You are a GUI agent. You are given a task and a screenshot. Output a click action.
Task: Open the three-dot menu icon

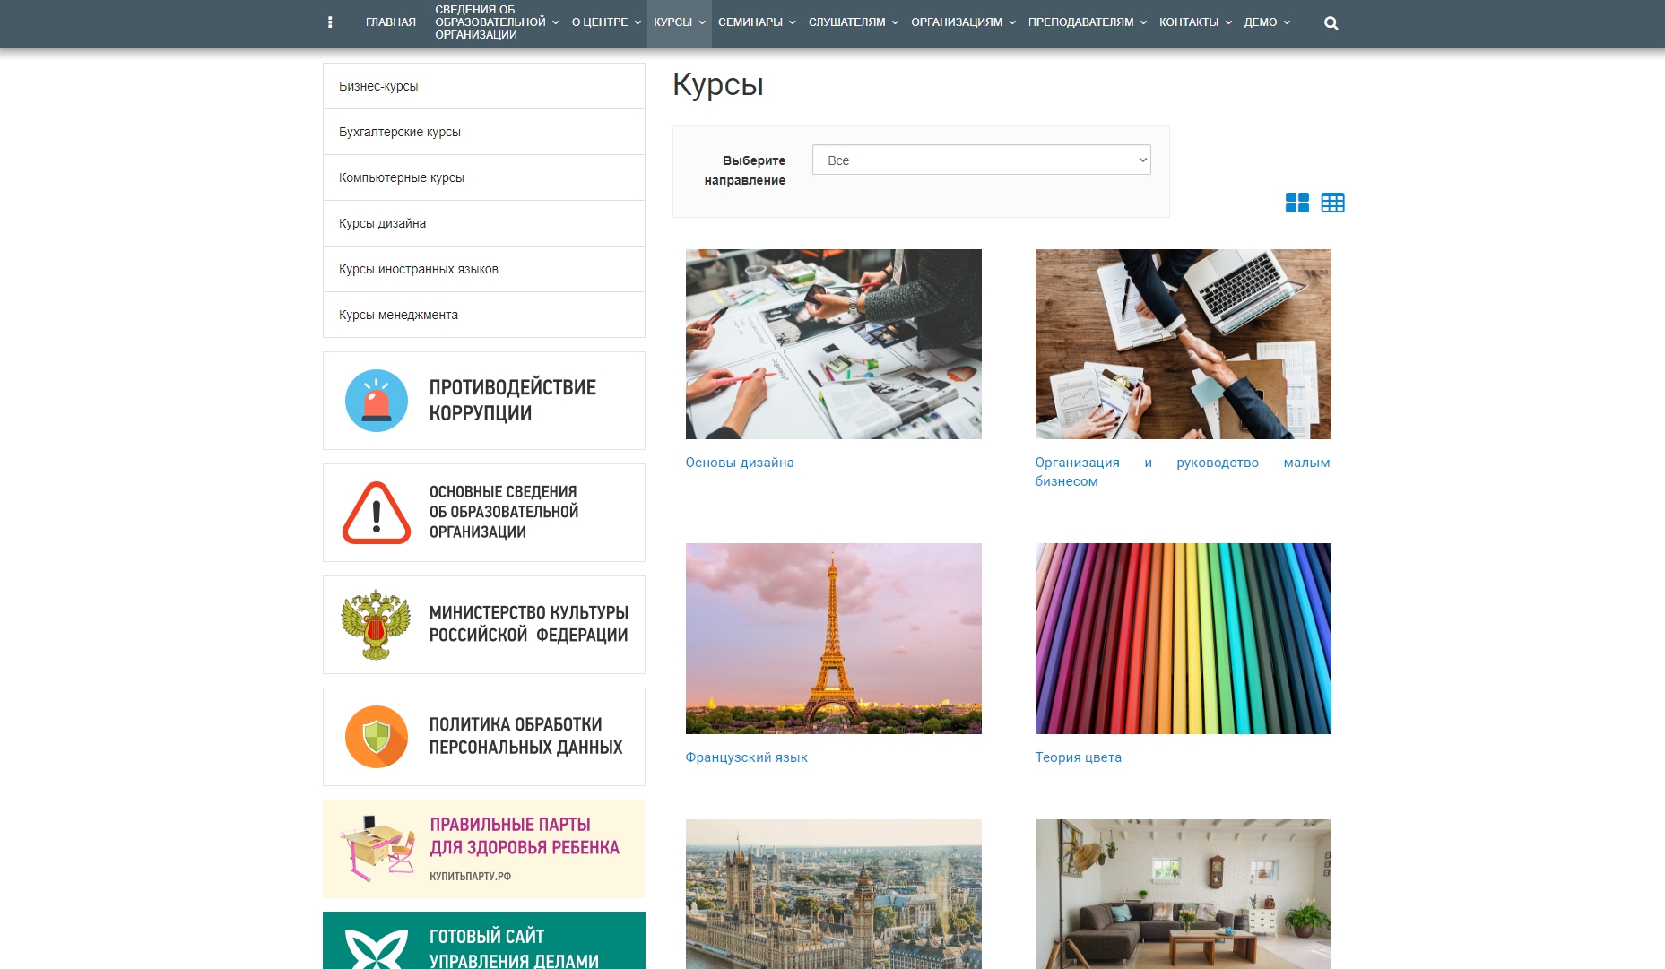330,22
